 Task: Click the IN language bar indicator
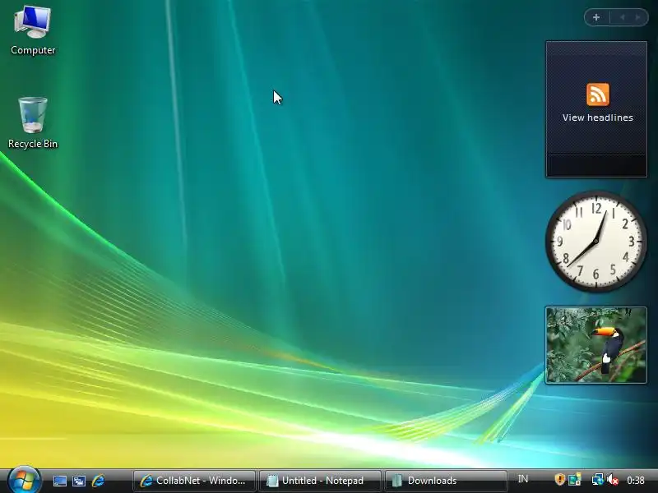(523, 479)
